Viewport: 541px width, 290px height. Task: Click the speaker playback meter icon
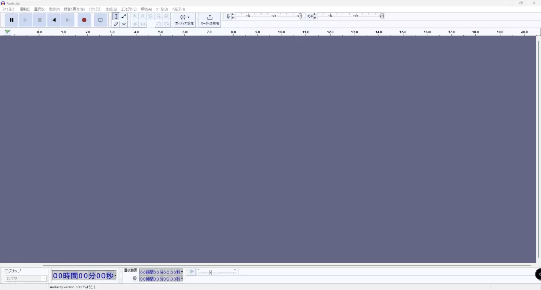[x=310, y=16]
